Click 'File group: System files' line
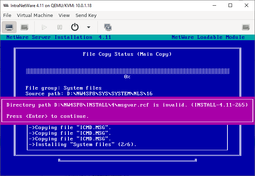 point(64,88)
